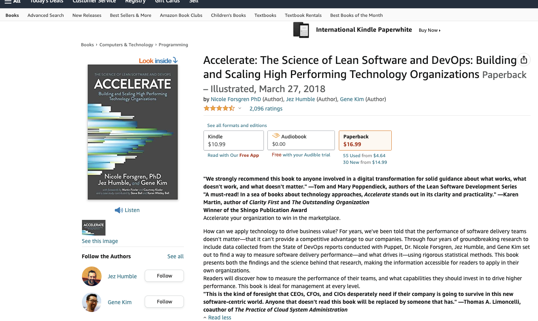This screenshot has width=538, height=321.
Task: Collapse description with Read less
Action: [x=219, y=317]
